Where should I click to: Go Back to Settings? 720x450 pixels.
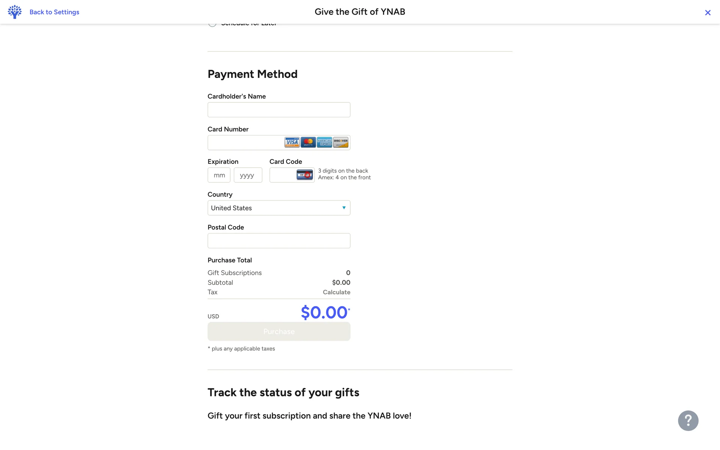[54, 12]
